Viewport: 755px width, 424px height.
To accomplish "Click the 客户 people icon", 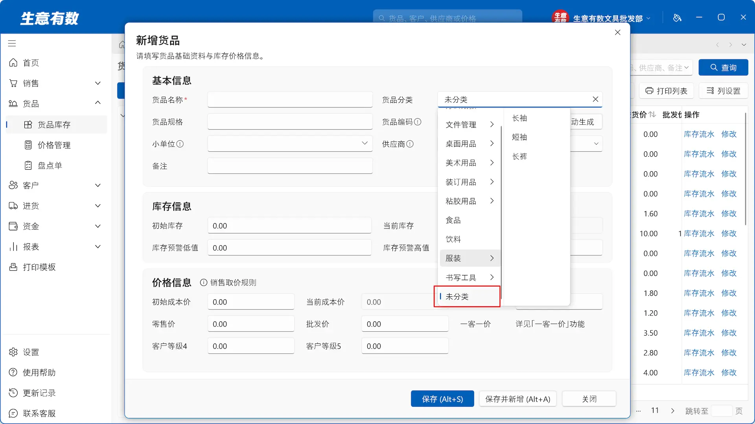I will point(13,185).
